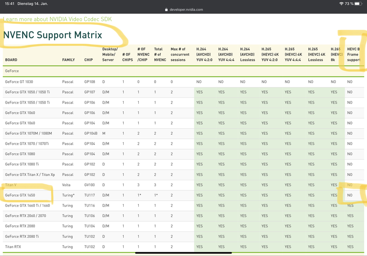Tap the lock icon beside developer.nvidia.com
This screenshot has height=256, width=367.
coord(167,10)
